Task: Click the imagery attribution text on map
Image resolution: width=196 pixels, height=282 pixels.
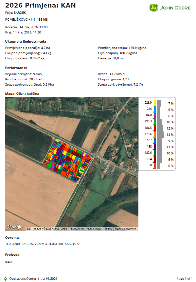Action: click(67, 229)
